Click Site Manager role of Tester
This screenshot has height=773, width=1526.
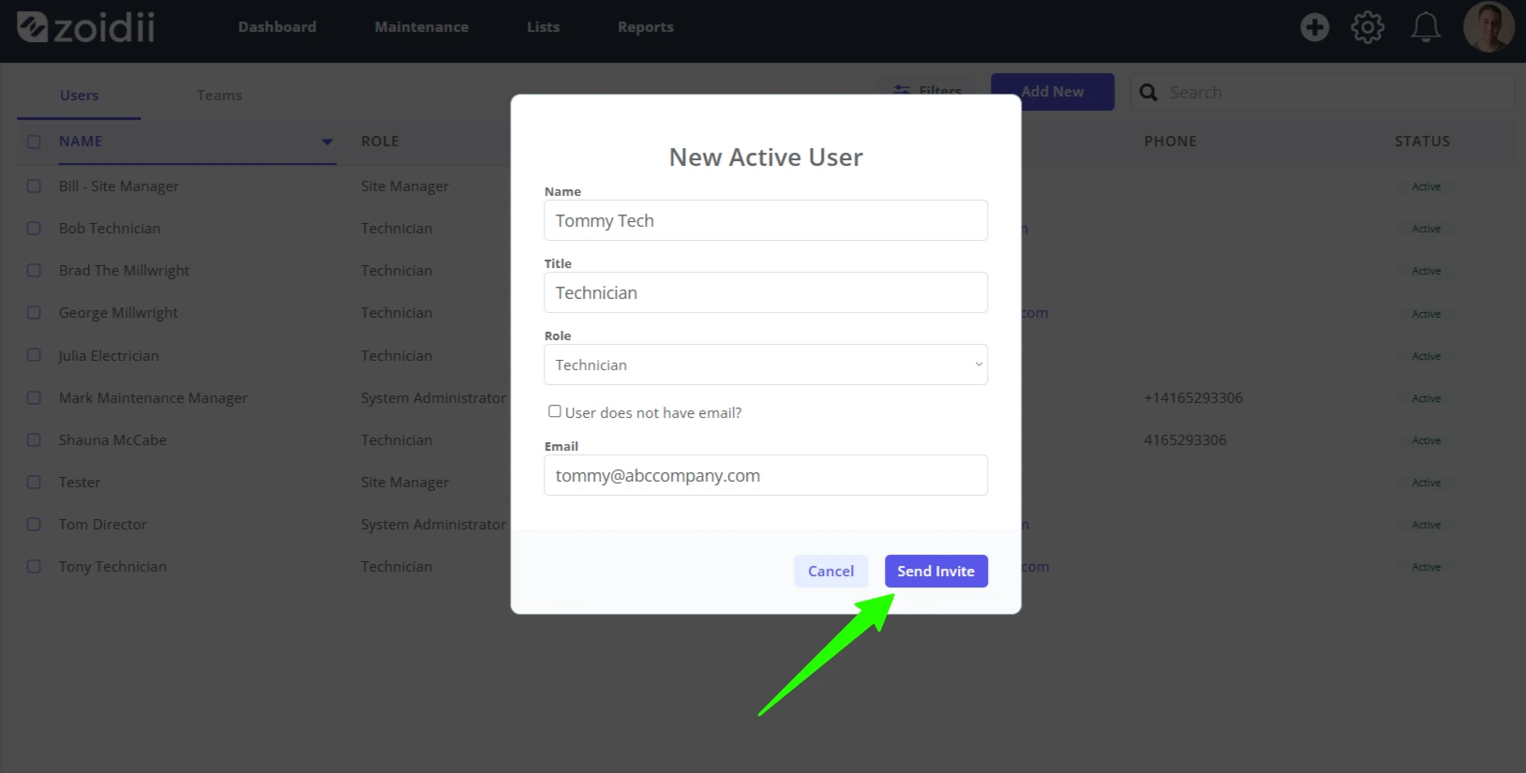(x=405, y=483)
